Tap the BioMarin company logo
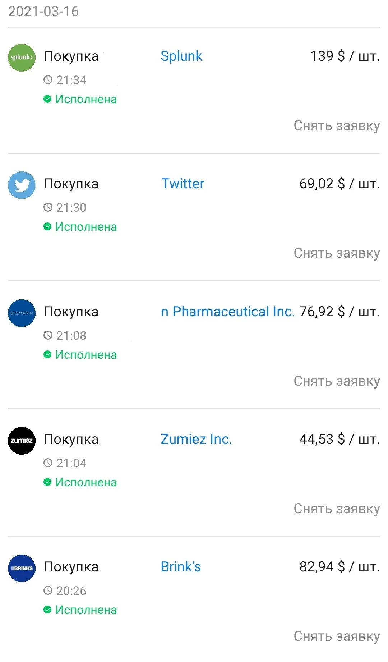 (x=22, y=313)
